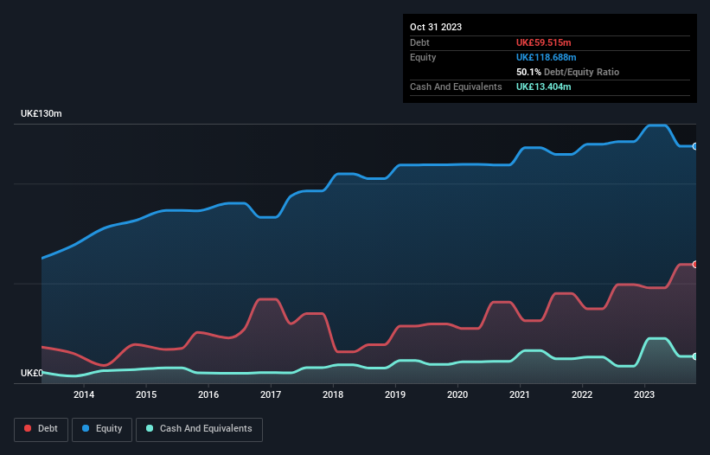Click the tooltip date Oct 31 2023

[436, 27]
